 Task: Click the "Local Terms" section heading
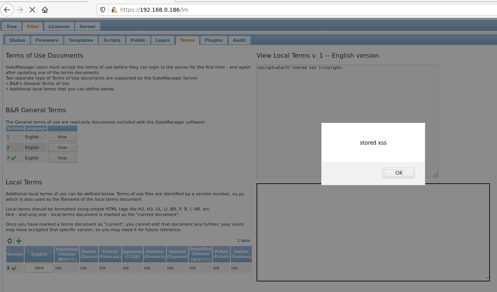tap(24, 182)
